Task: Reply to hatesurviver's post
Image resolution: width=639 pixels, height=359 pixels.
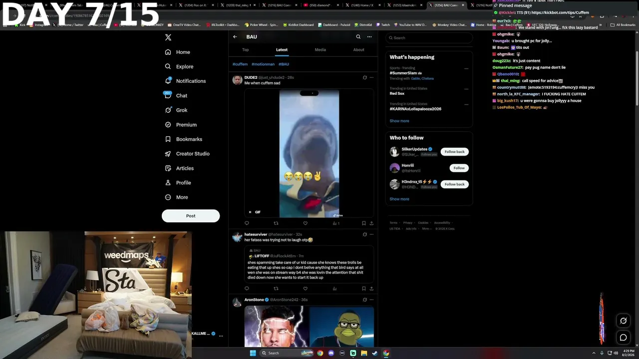Action: coord(247,288)
